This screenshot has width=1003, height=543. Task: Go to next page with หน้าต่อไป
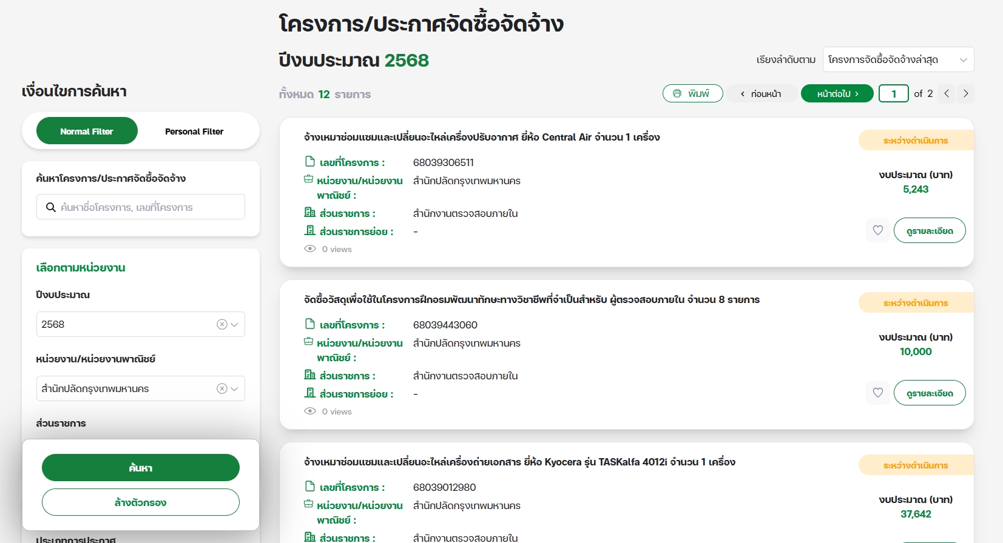837,93
